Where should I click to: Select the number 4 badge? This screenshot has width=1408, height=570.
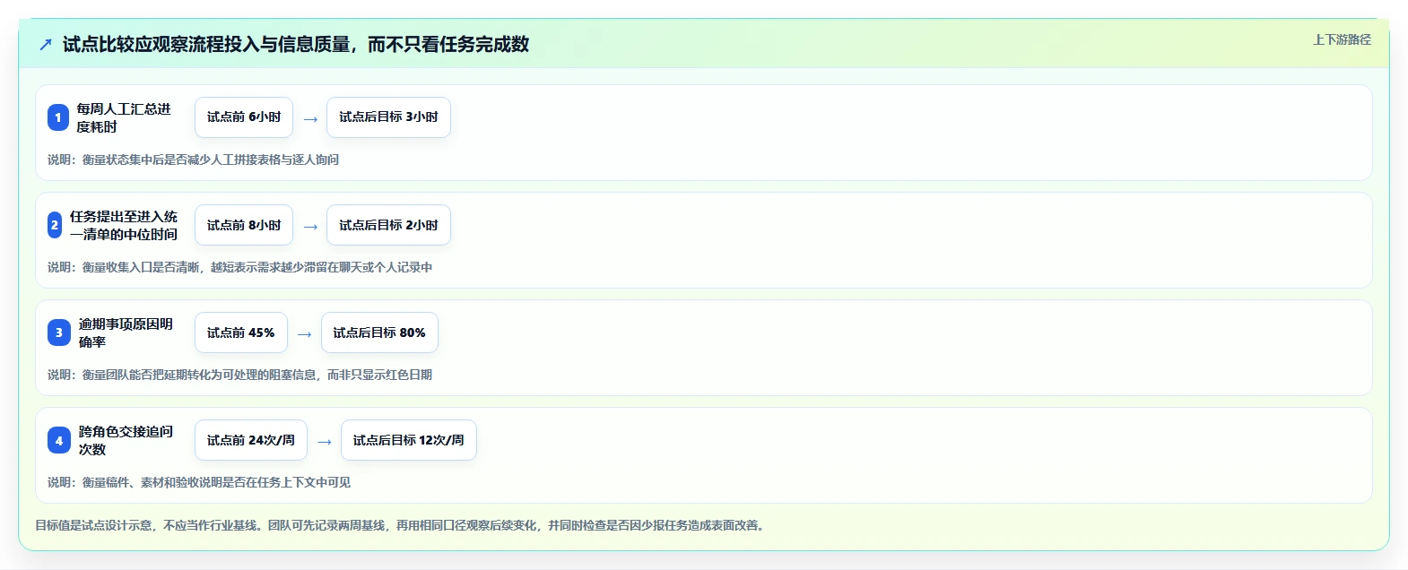click(59, 440)
